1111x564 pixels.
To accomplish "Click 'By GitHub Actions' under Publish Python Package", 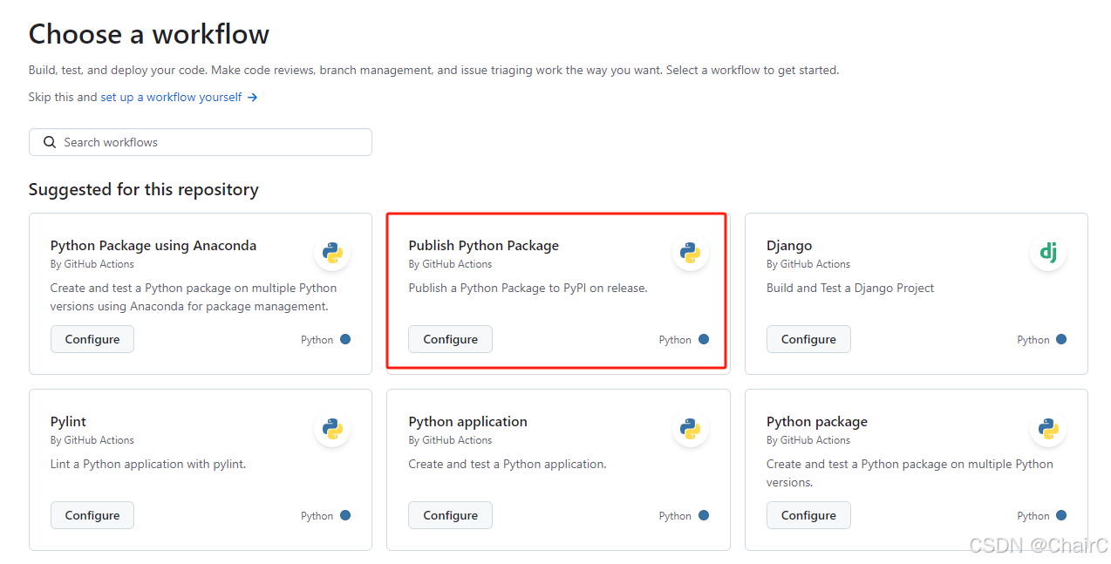I will coord(450,264).
